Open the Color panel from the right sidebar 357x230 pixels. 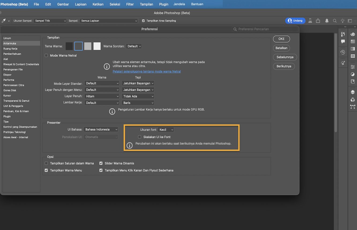(352, 34)
